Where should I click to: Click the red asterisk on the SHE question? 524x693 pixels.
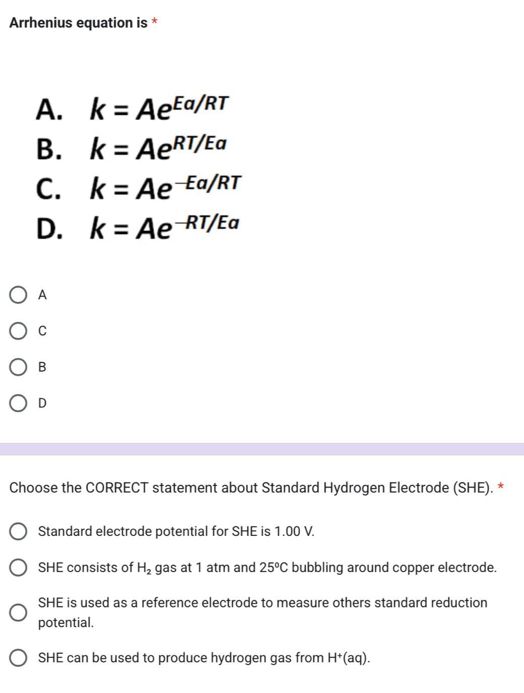(x=501, y=487)
